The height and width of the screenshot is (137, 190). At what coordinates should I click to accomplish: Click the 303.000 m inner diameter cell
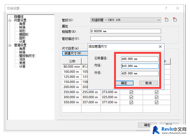pyautogui.click(x=91, y=97)
